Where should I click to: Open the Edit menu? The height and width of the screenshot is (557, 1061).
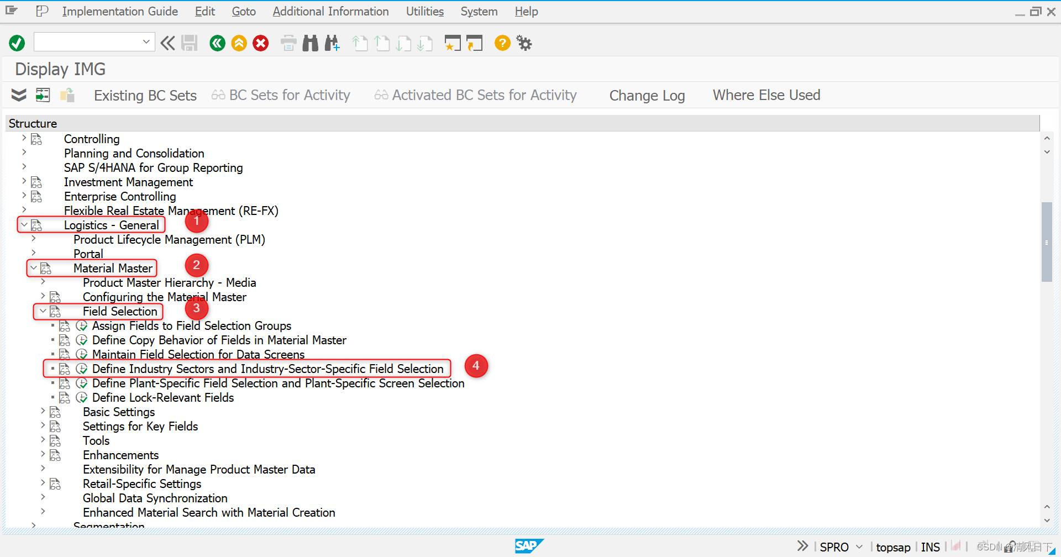coord(204,11)
